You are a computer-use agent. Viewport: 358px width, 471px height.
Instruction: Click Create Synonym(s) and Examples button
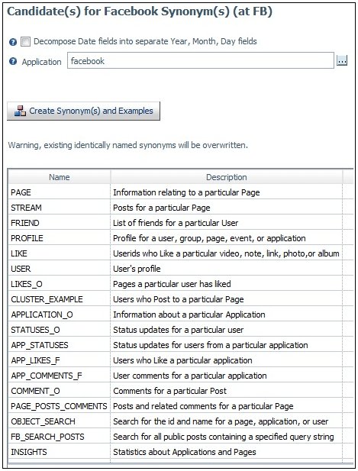point(83,111)
